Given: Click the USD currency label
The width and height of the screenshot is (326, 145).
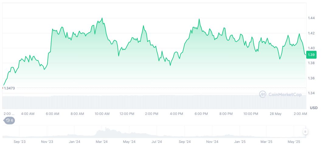Looking at the screenshot, I should click(314, 108).
